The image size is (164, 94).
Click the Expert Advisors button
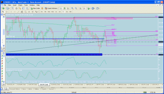[x=51, y=8]
